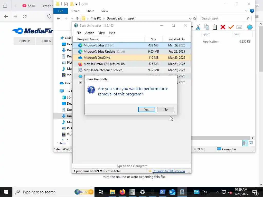This screenshot has width=263, height=197.
Task: Click the Paste clipboard icon
Action: [x=215, y=27]
